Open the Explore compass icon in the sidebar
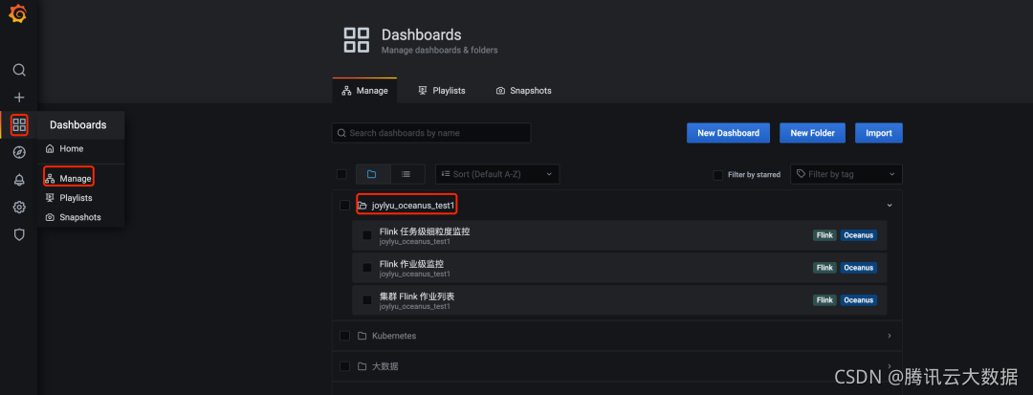The width and height of the screenshot is (1033, 395). (19, 153)
